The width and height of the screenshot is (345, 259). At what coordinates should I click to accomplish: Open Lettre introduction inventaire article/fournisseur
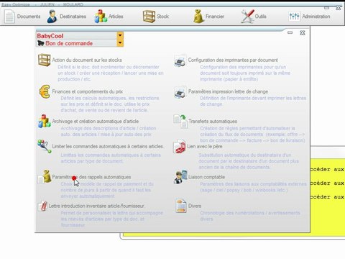96,206
